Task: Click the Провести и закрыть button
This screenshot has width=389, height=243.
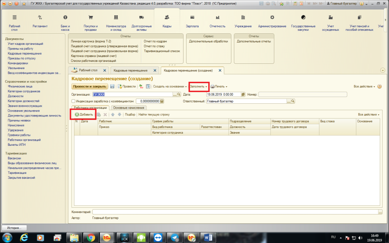Action: (x=90, y=87)
